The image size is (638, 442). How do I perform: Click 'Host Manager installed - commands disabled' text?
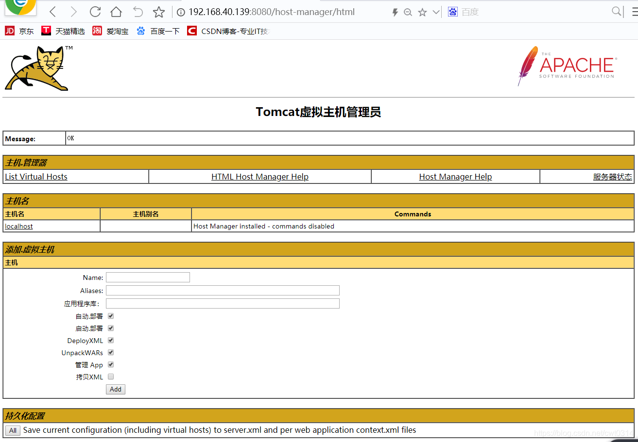click(264, 226)
